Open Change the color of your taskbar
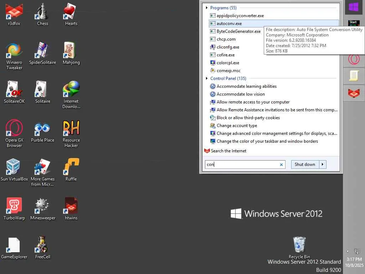 pyautogui.click(x=274, y=141)
